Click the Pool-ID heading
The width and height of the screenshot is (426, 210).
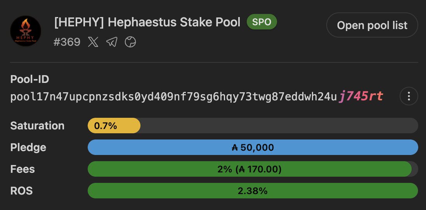click(29, 79)
